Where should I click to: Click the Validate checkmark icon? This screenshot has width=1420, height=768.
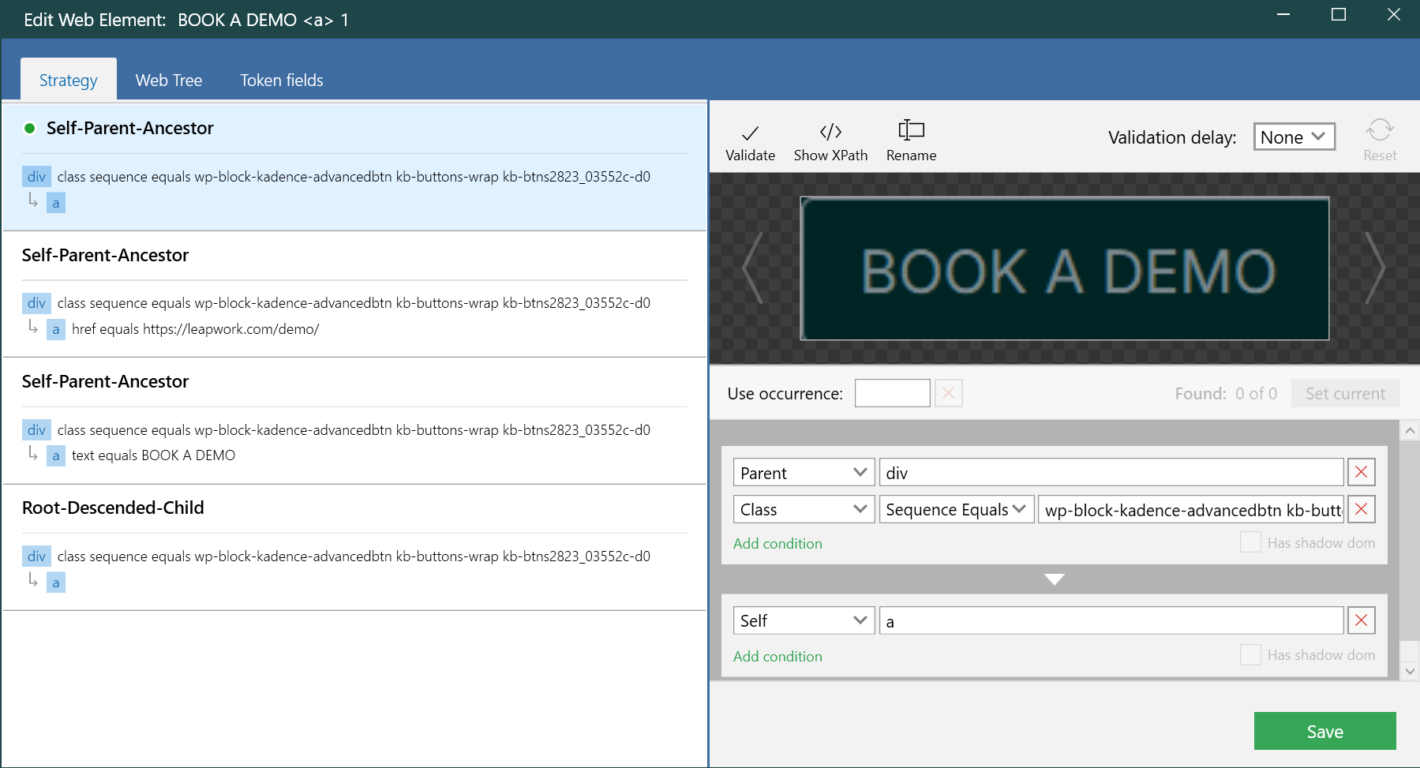pos(750,133)
